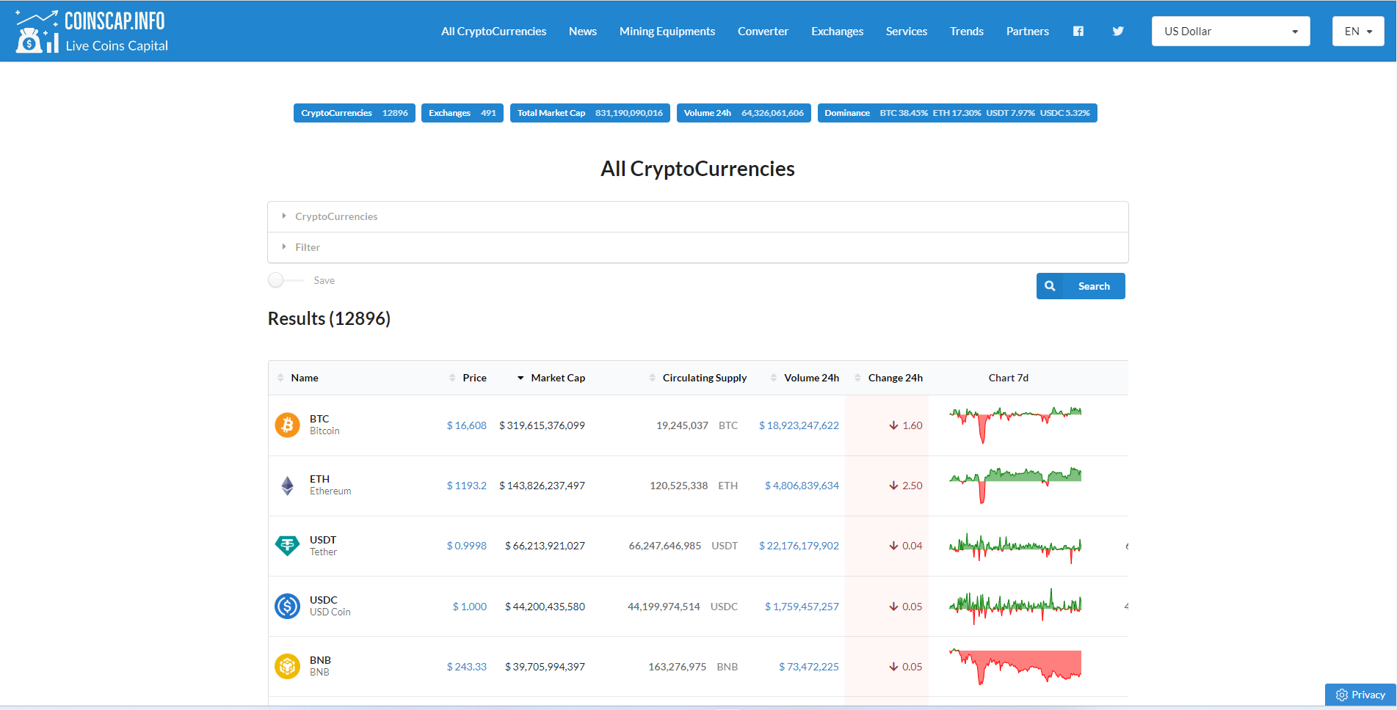
Task: Open the Converter menu item
Action: tap(762, 32)
